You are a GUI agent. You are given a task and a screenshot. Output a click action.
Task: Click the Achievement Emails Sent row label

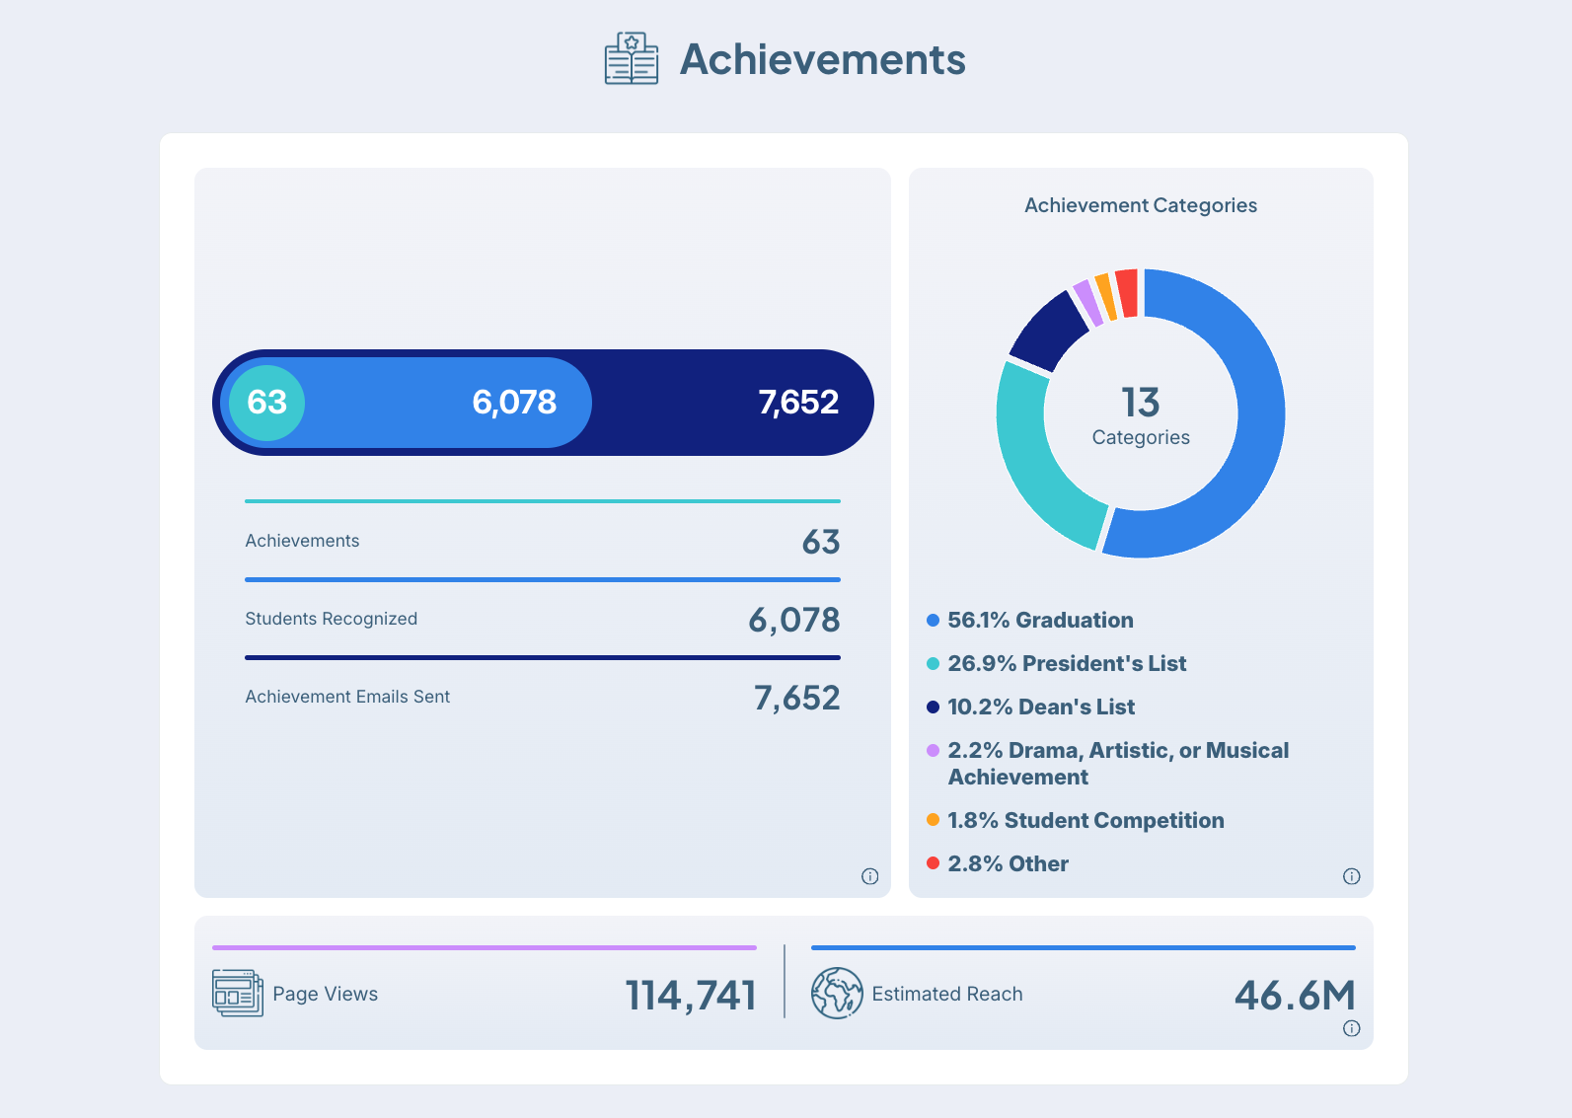[x=347, y=697]
